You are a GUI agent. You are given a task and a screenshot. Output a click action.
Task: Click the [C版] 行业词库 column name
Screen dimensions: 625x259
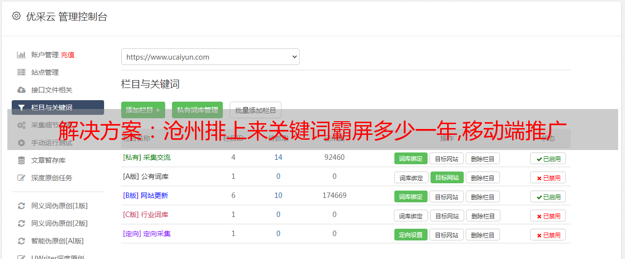click(x=146, y=215)
